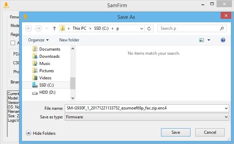Click the Music folder icon
Viewport: 234px width, 144px height.
pyautogui.click(x=35, y=63)
